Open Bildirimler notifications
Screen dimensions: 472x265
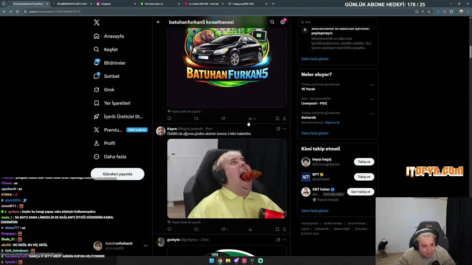point(110,63)
